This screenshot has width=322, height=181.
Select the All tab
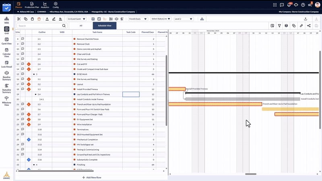tap(81, 26)
